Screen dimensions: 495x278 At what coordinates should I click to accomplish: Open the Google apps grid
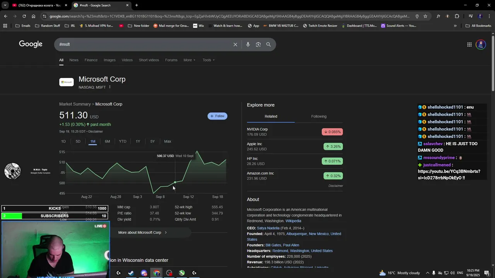[469, 44]
